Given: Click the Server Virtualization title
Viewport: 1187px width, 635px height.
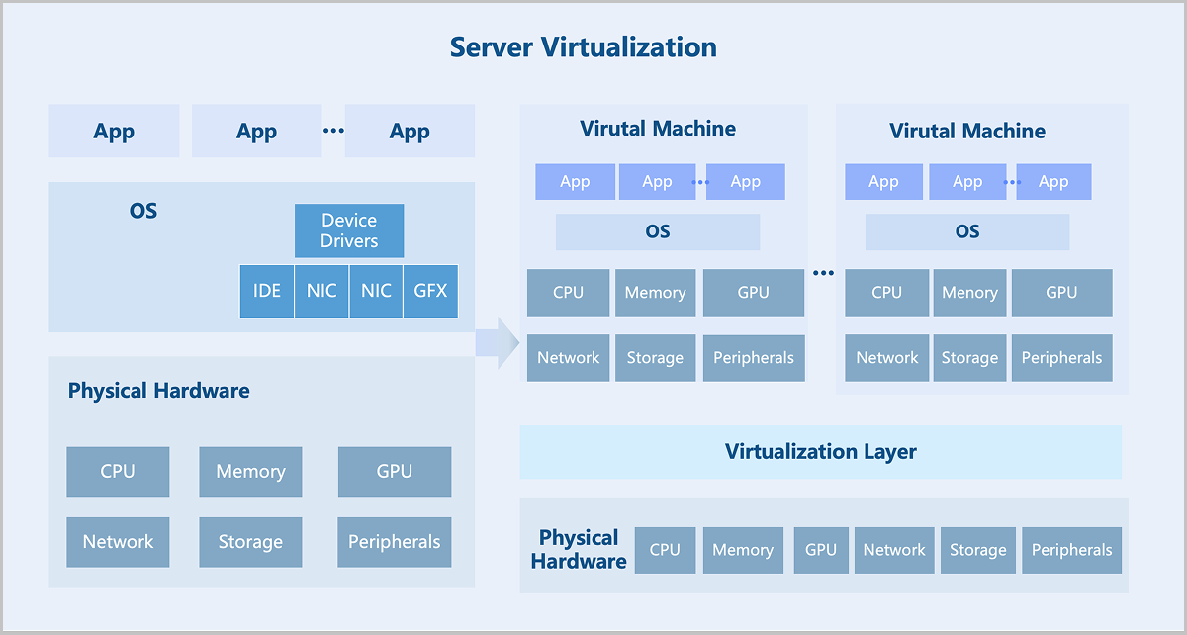Looking at the screenshot, I should (x=583, y=46).
